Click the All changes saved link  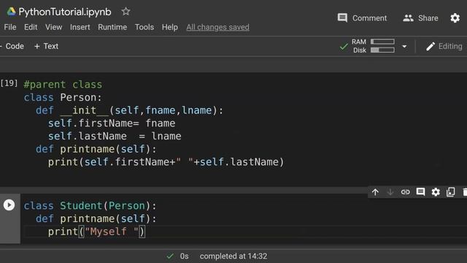(217, 27)
